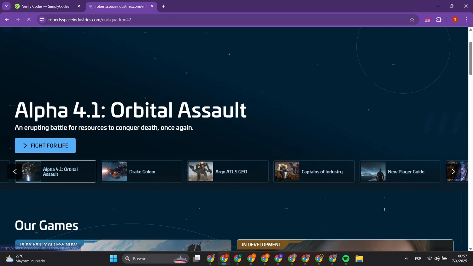
Task: Select the Captains of Industry card
Action: (x=314, y=171)
